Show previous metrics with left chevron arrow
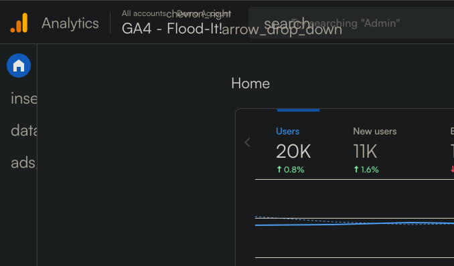The width and height of the screenshot is (454, 266). click(x=247, y=142)
